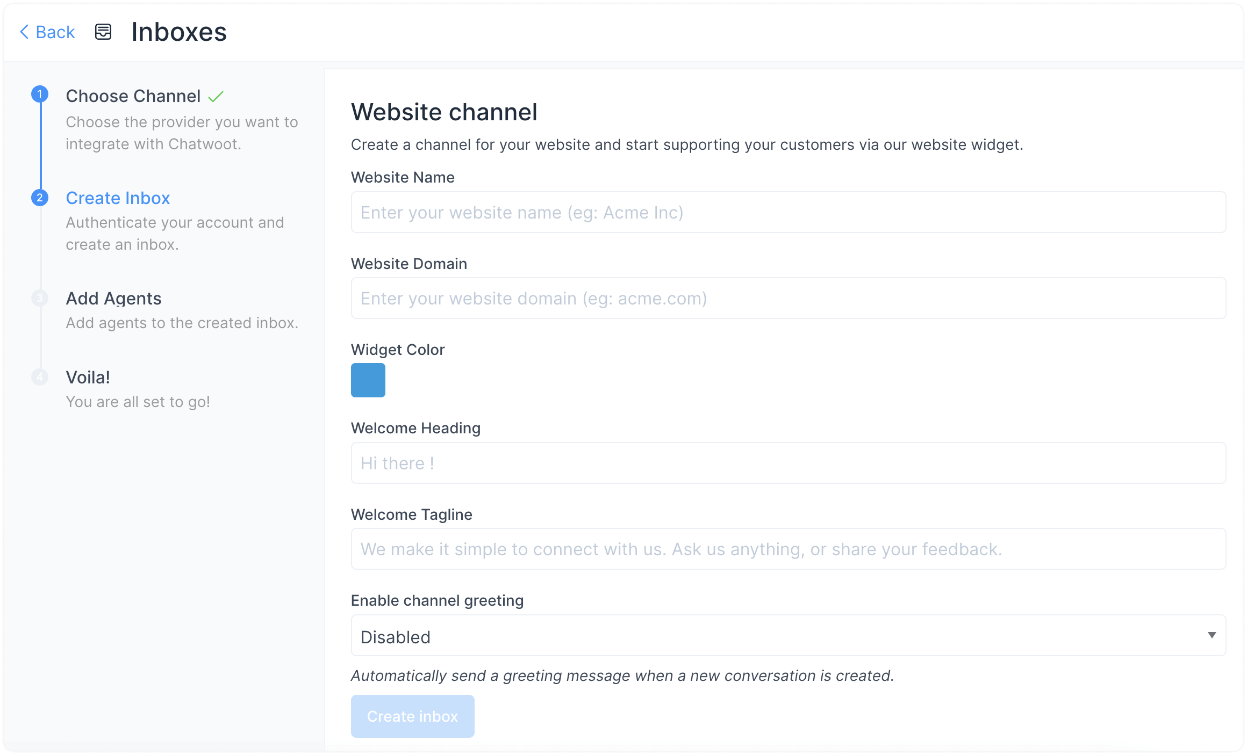Select the Create Inbox step label
The image size is (1247, 755).
click(117, 198)
